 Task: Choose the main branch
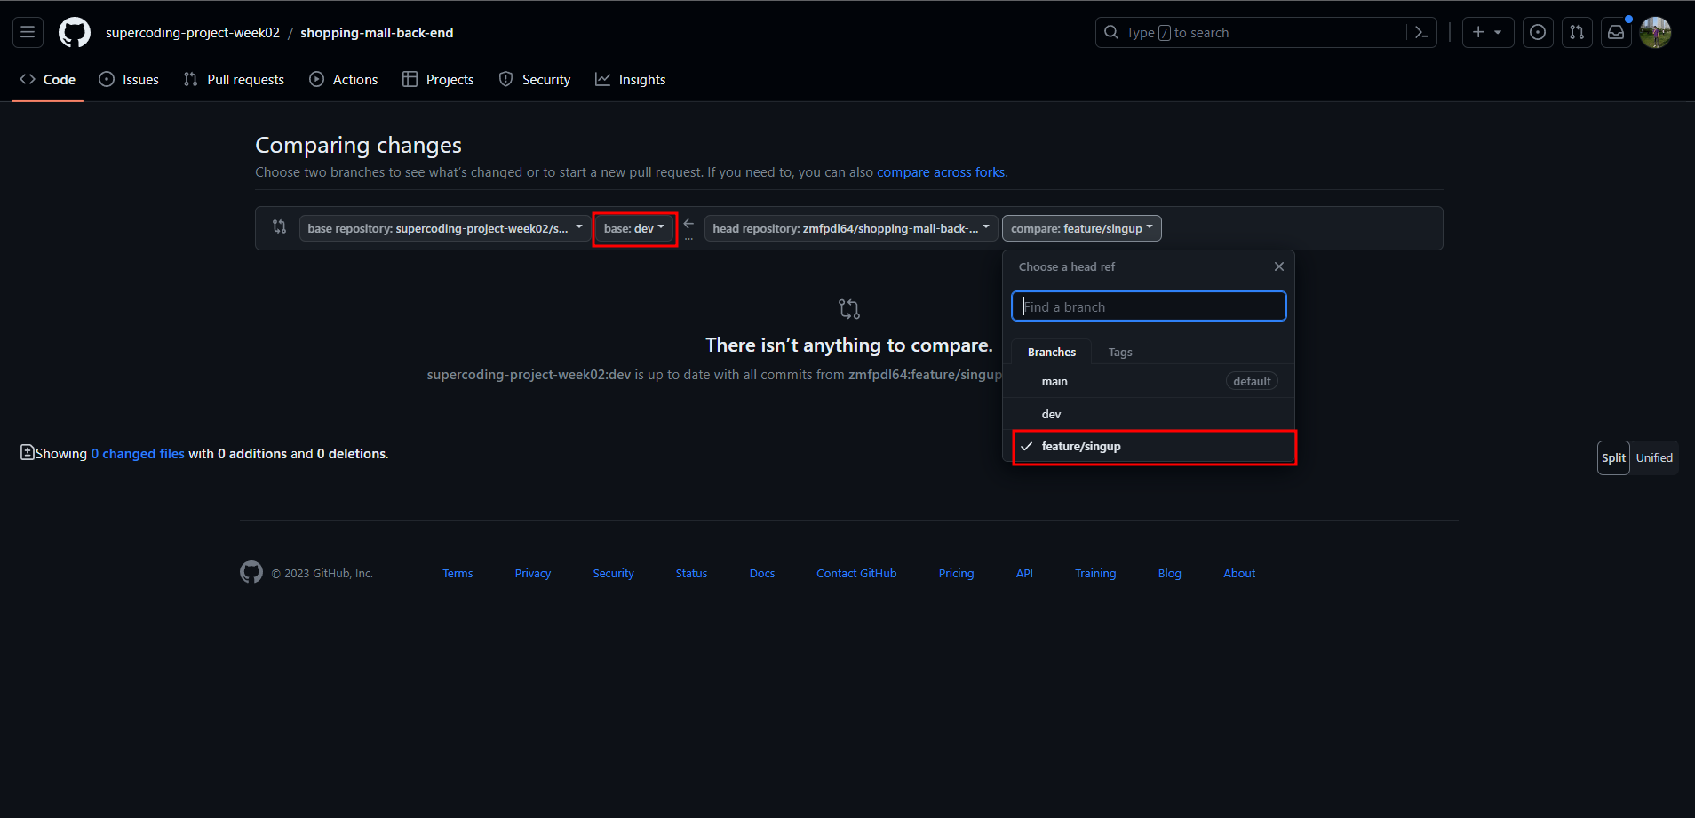(x=1149, y=381)
